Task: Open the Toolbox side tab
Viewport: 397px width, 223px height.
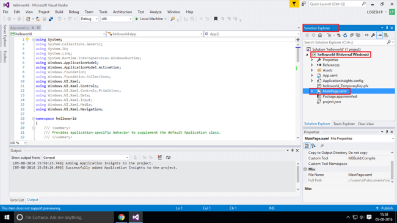Action: click(x=4, y=57)
